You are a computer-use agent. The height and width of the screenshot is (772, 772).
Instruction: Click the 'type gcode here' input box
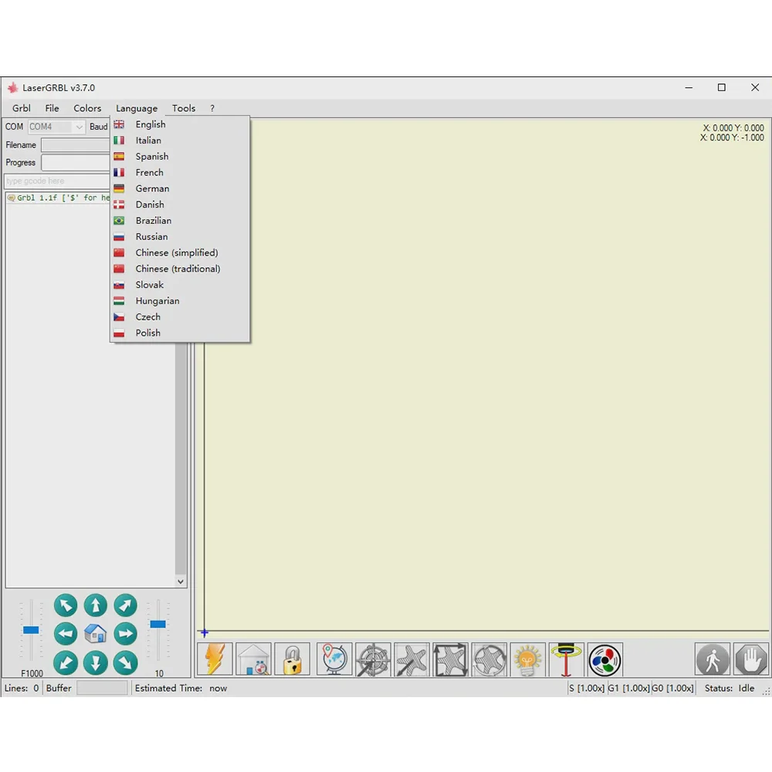(x=57, y=181)
